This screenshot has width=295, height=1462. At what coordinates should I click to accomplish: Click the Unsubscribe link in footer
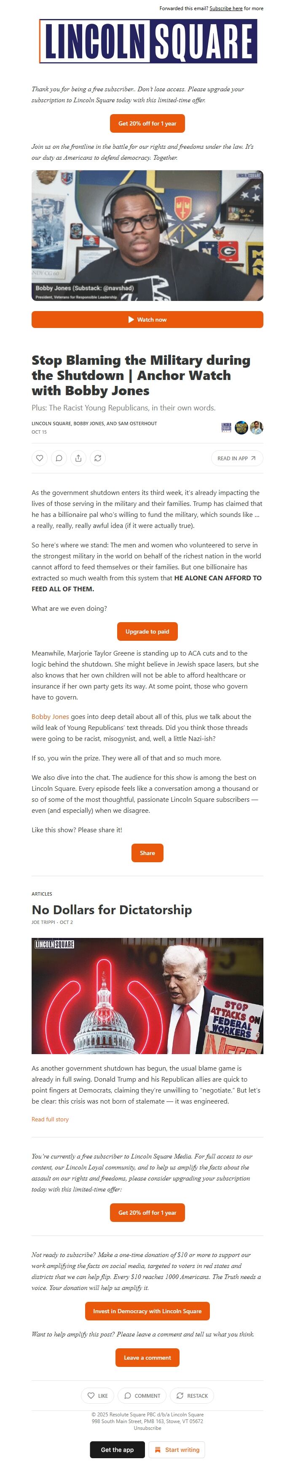point(147,1427)
